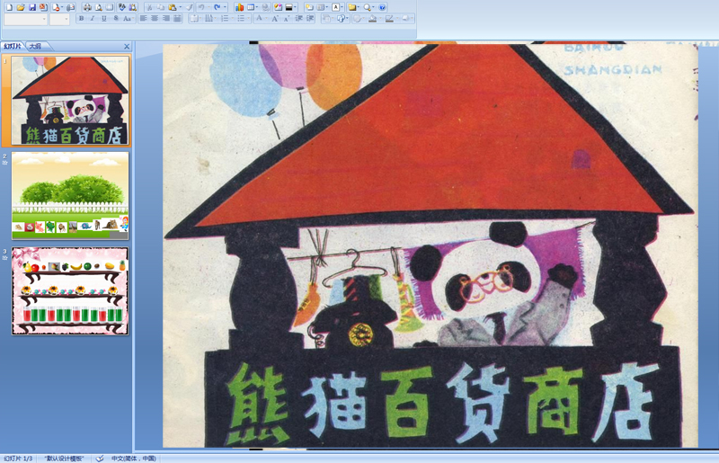Click the status bar spelling icon

click(100, 459)
